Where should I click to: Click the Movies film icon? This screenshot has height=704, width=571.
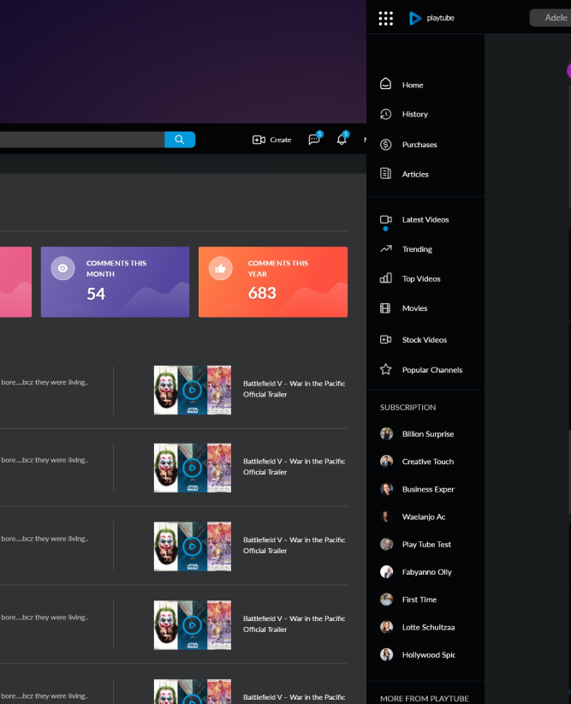tap(386, 308)
